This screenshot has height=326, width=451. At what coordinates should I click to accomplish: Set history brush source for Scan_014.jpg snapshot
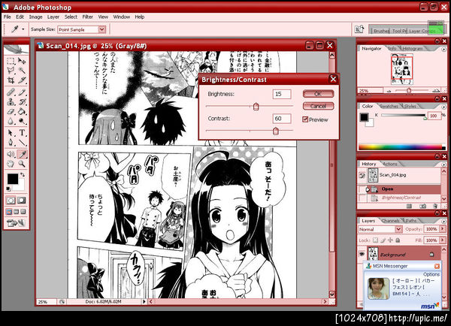click(x=362, y=175)
